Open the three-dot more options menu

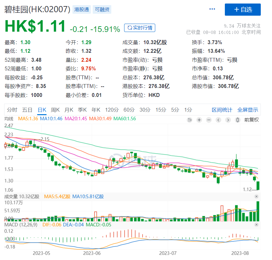click(212, 9)
